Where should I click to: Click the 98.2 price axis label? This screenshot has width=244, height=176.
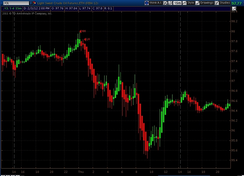tap(234, 21)
